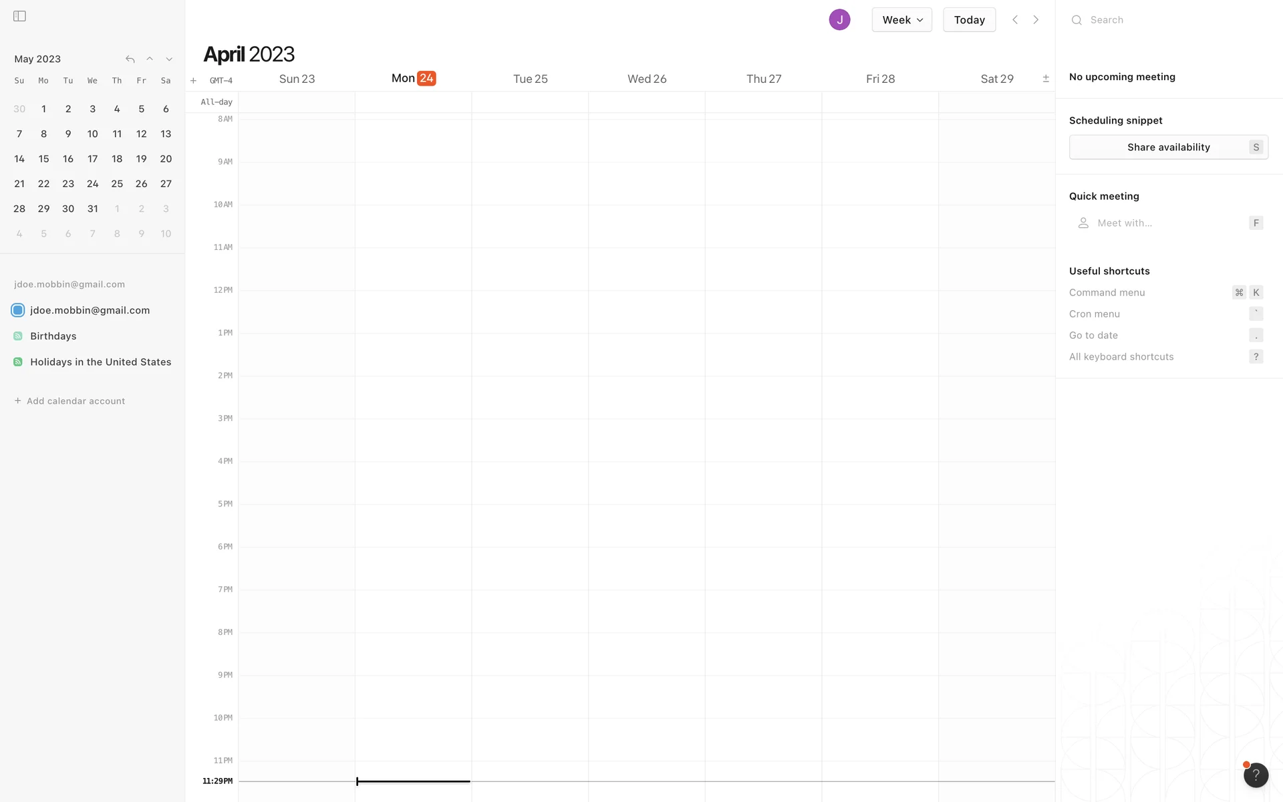Toggle the left sidebar panel icon

pos(19,16)
